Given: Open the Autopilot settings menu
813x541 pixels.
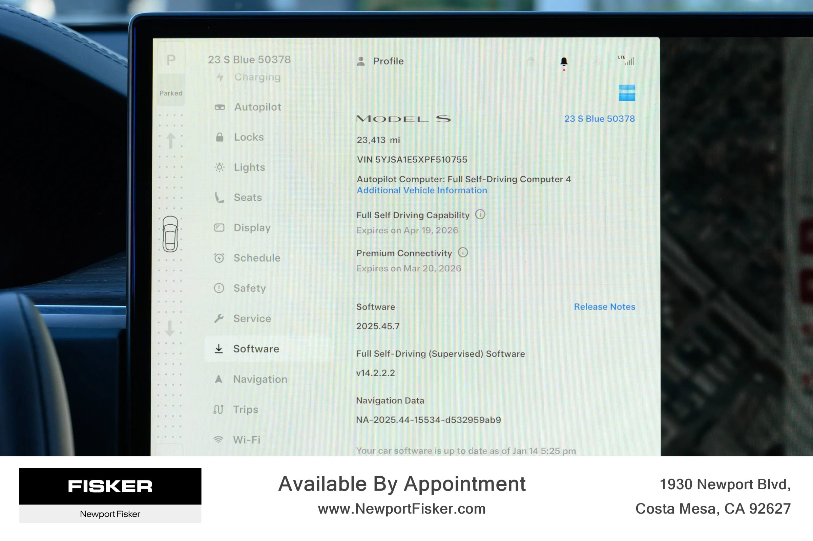Looking at the screenshot, I should (257, 107).
